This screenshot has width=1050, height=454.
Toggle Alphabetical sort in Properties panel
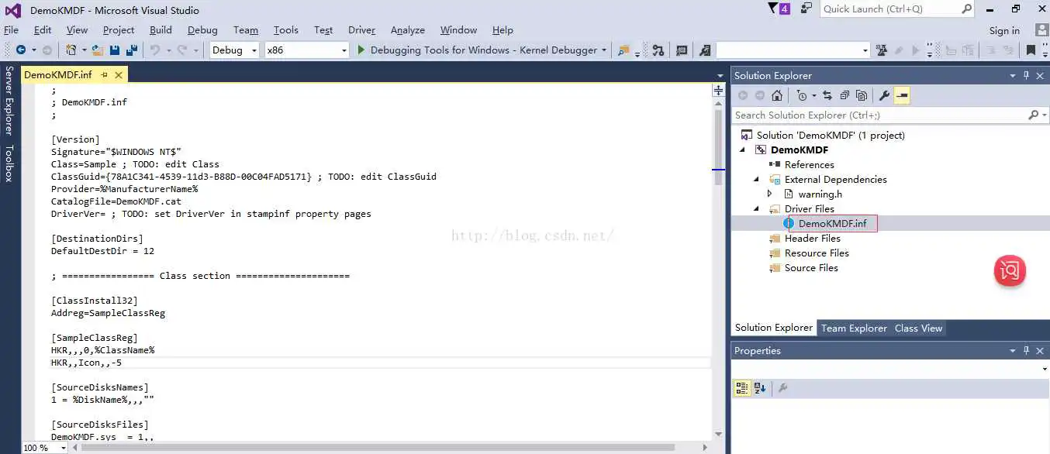[760, 388]
